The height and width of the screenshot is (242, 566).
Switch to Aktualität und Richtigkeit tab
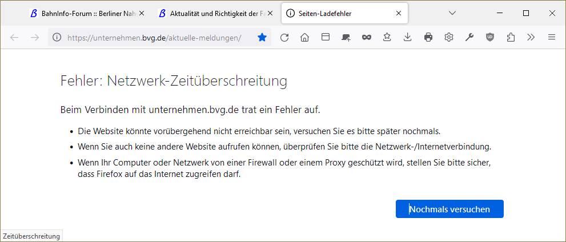211,13
